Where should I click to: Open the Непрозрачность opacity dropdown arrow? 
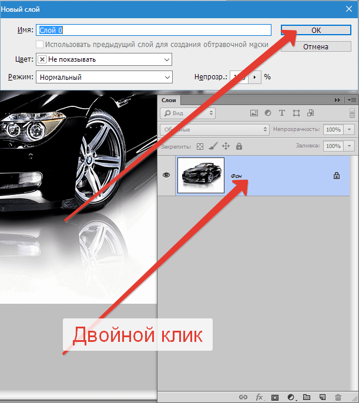coord(350,129)
